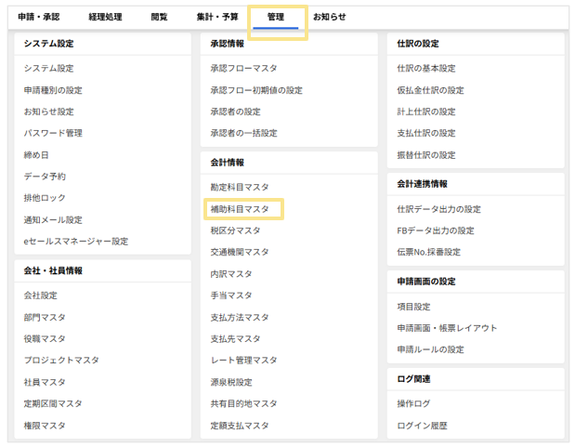Open FBデータ出力の設定
The image size is (575, 447).
[x=435, y=230]
